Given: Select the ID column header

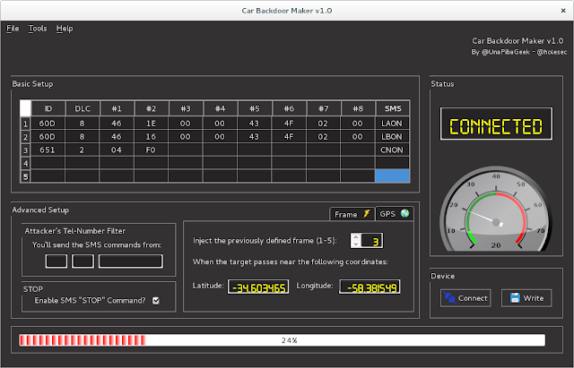Looking at the screenshot, I should coord(48,108).
